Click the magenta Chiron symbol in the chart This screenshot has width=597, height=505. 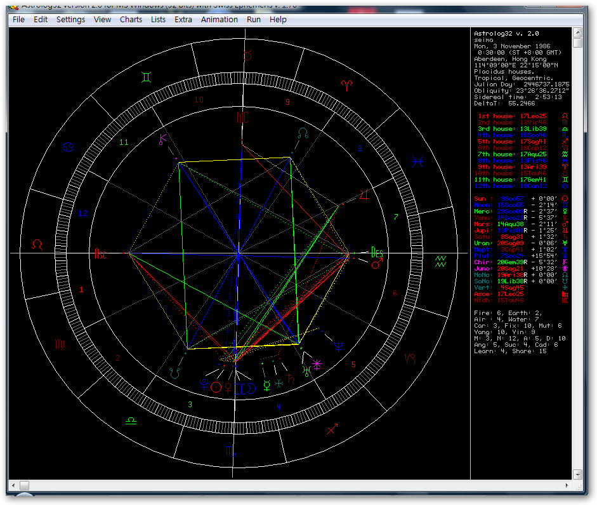[x=164, y=138]
